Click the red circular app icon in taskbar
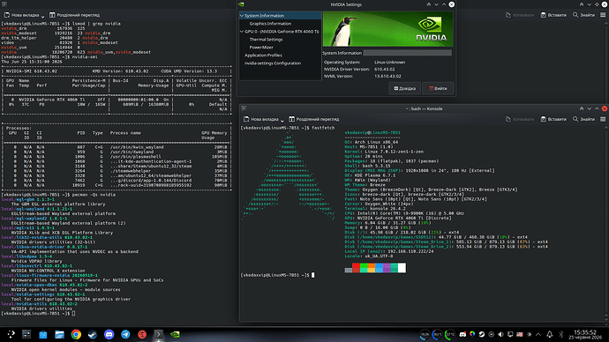 pyautogui.click(x=142, y=334)
